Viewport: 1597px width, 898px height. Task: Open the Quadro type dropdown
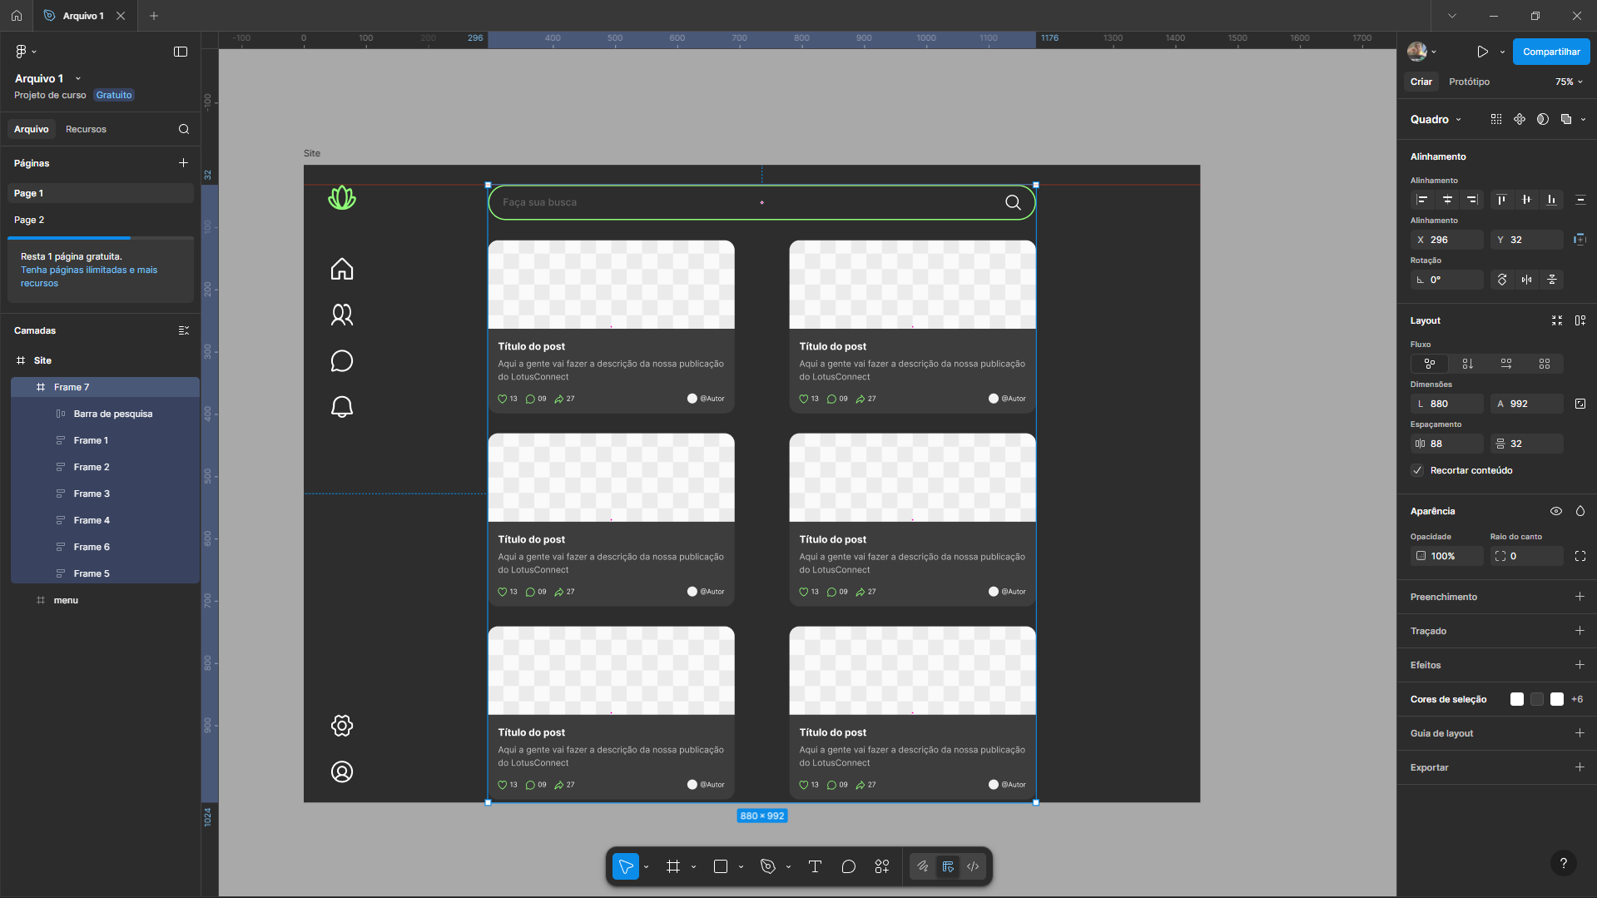pos(1436,119)
